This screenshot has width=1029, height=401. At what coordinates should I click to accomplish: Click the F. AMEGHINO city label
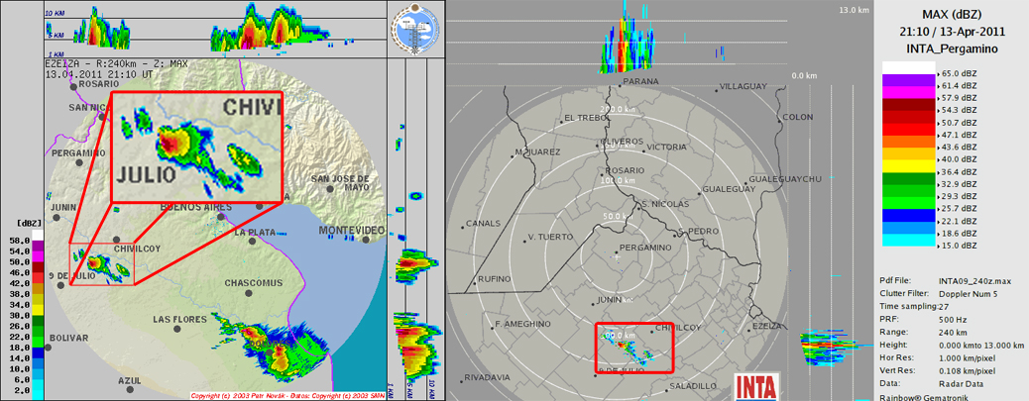(x=522, y=325)
